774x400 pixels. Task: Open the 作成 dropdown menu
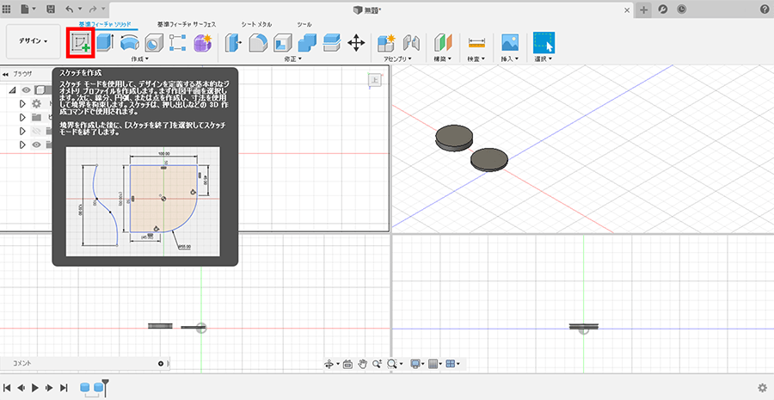140,58
